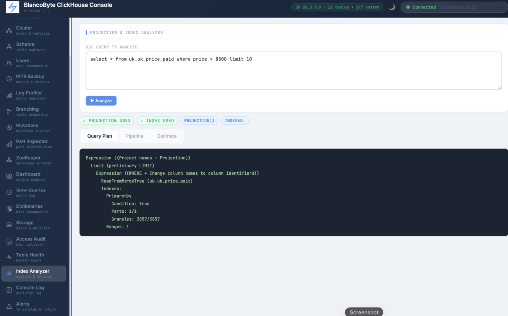
Task: Click the 'Limit (preliminary LIMIT)' plan line
Action: pyautogui.click(x=123, y=166)
